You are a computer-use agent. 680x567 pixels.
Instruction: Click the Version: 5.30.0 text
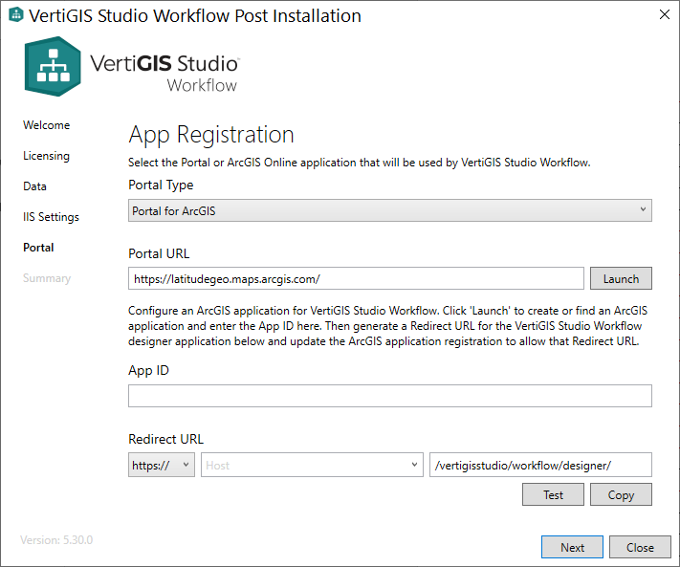click(56, 540)
